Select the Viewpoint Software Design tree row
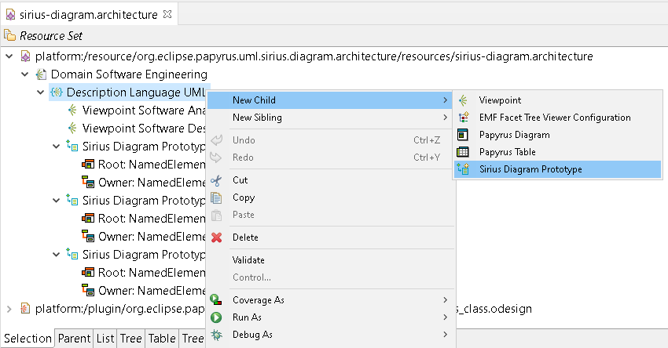 pos(136,128)
